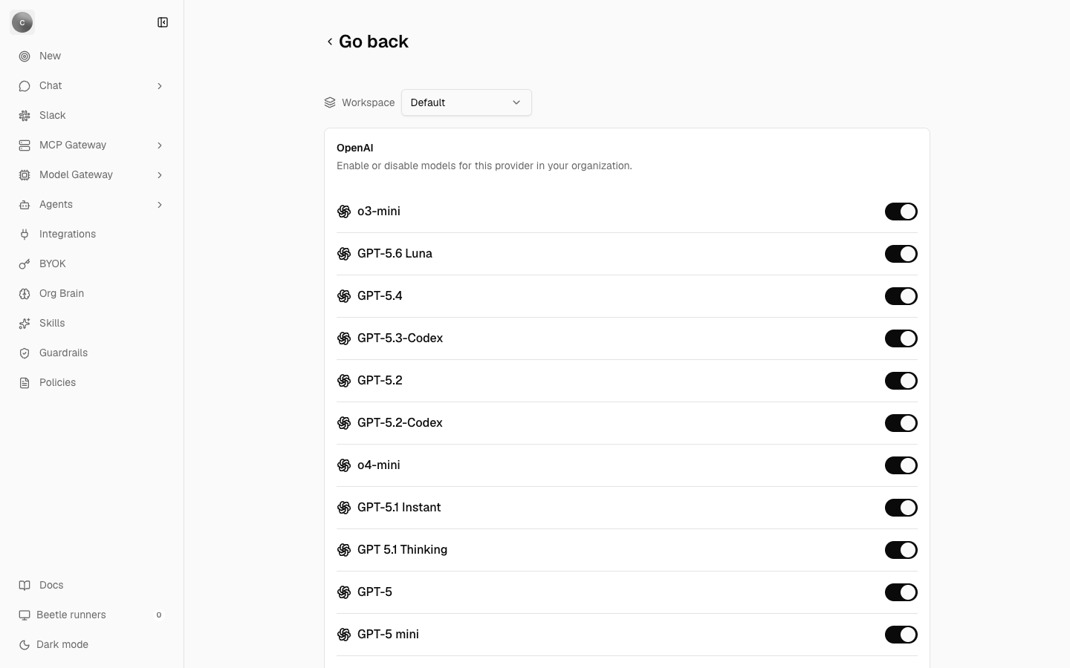The width and height of the screenshot is (1070, 668).
Task: Turn off the GPT-5.6 Luna toggle
Action: pyautogui.click(x=901, y=254)
